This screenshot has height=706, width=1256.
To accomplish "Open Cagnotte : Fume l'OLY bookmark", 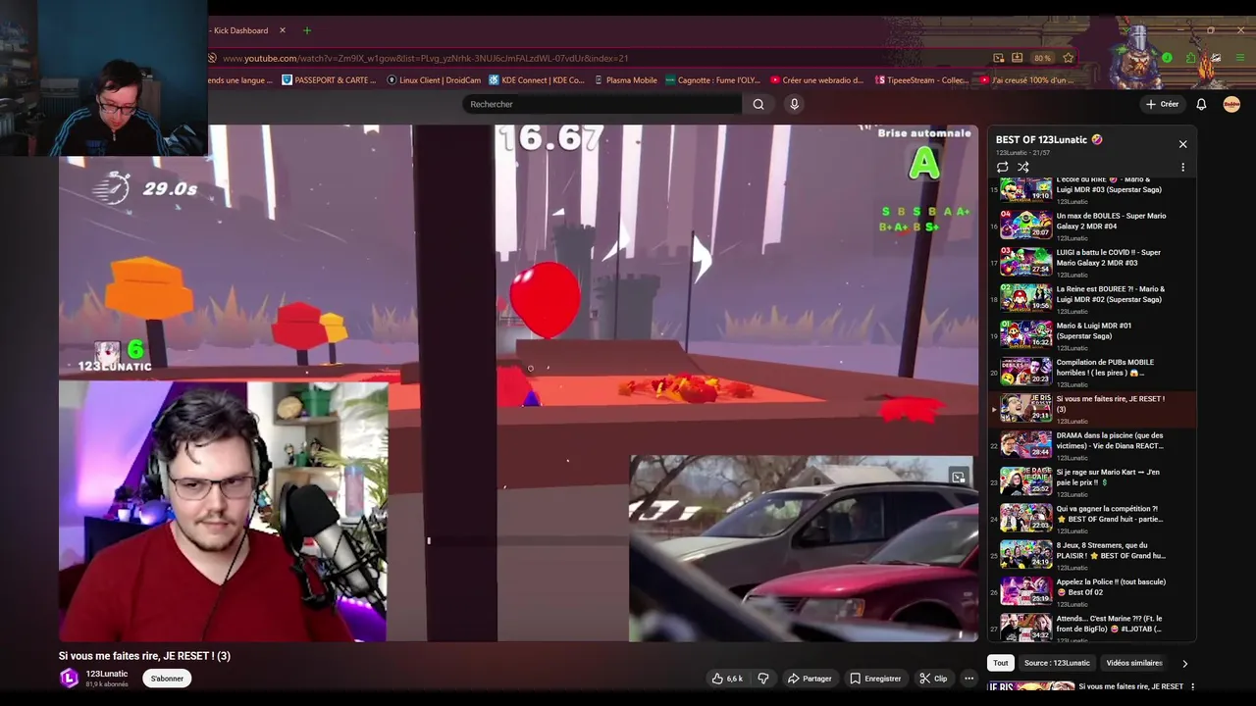I will pos(713,80).
